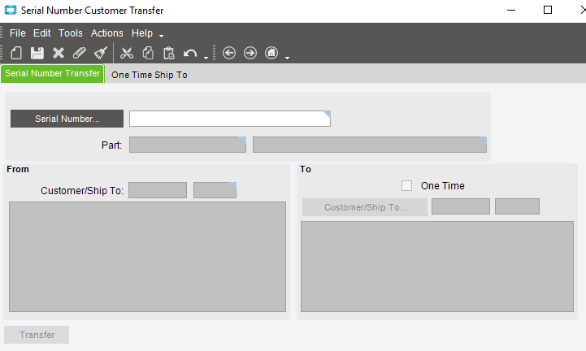Click the To ship-to ID field
Screen dimensions: 586x351
click(x=517, y=206)
